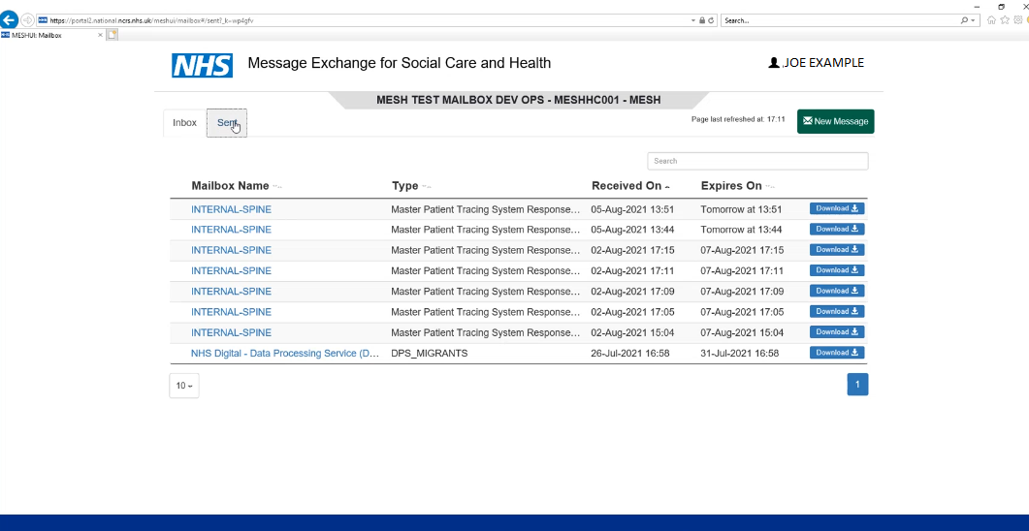Click the address bar security lock icon
Viewport: 1029px width, 531px height.
[702, 20]
